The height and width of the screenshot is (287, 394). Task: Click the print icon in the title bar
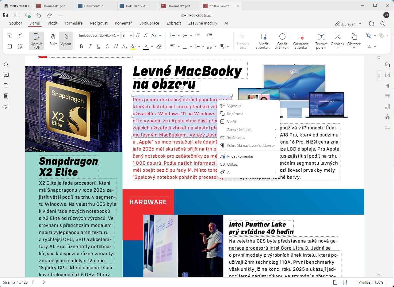tap(17, 15)
